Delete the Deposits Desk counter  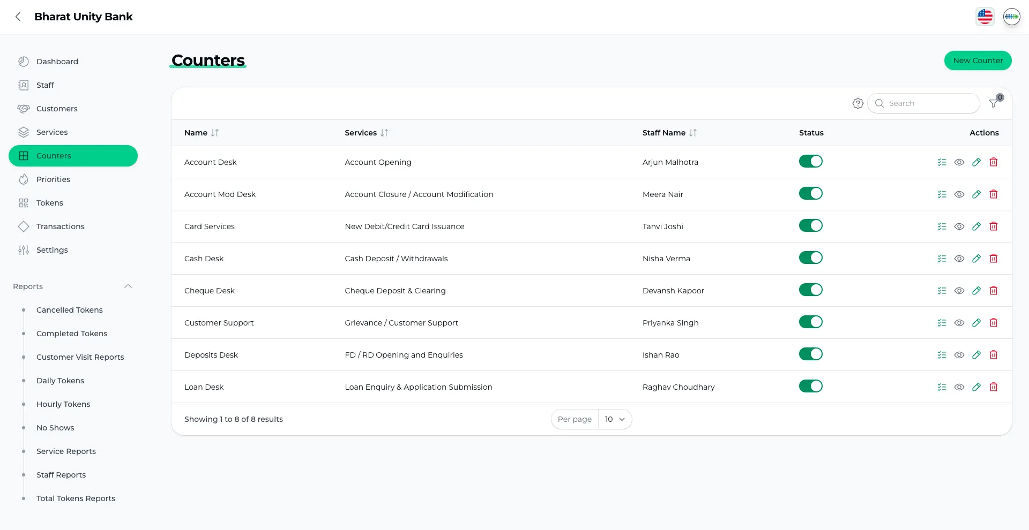(993, 355)
